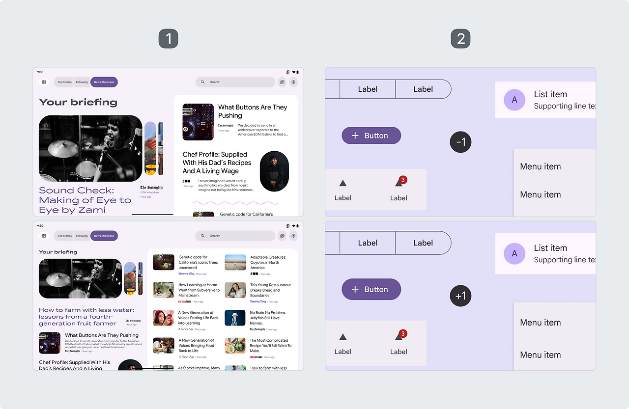Click the search magnifier in the Sound Check mockup
Image resolution: width=629 pixels, height=409 pixels.
click(202, 82)
